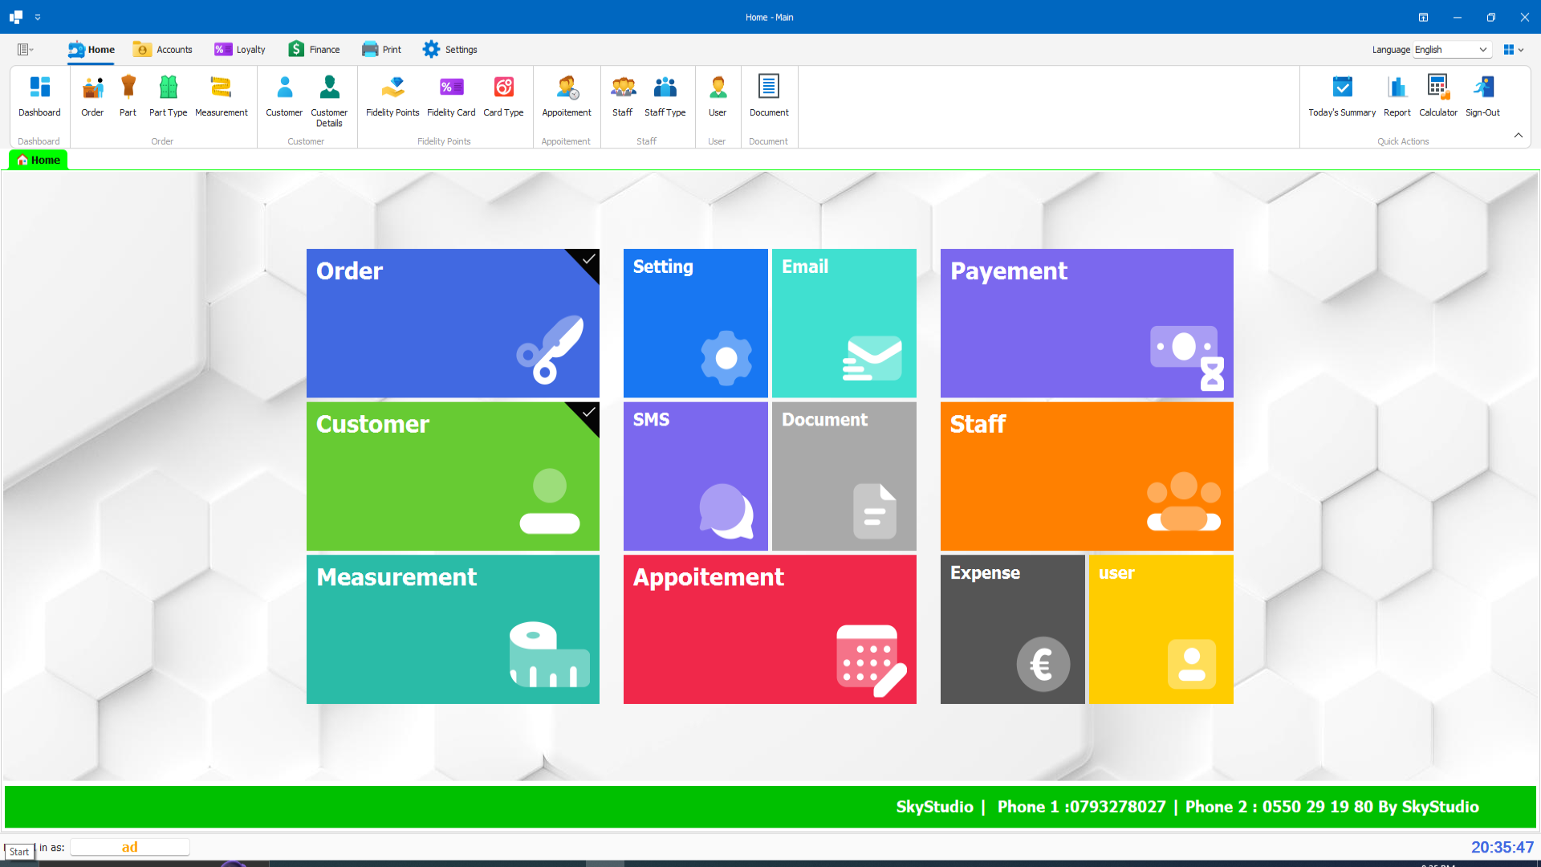Click the Start button at bottom left
Screen dimensions: 1541x867
click(19, 852)
